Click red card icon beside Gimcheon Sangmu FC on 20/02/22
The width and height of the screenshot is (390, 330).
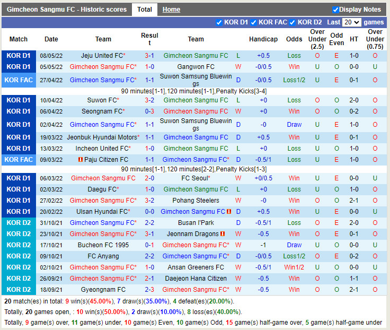point(229,212)
